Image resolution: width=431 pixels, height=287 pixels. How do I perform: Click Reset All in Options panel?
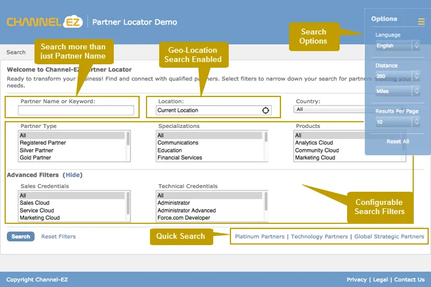coord(398,141)
